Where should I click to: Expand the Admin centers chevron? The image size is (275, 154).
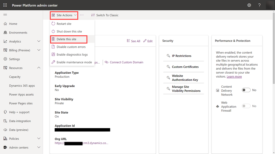click(39, 147)
